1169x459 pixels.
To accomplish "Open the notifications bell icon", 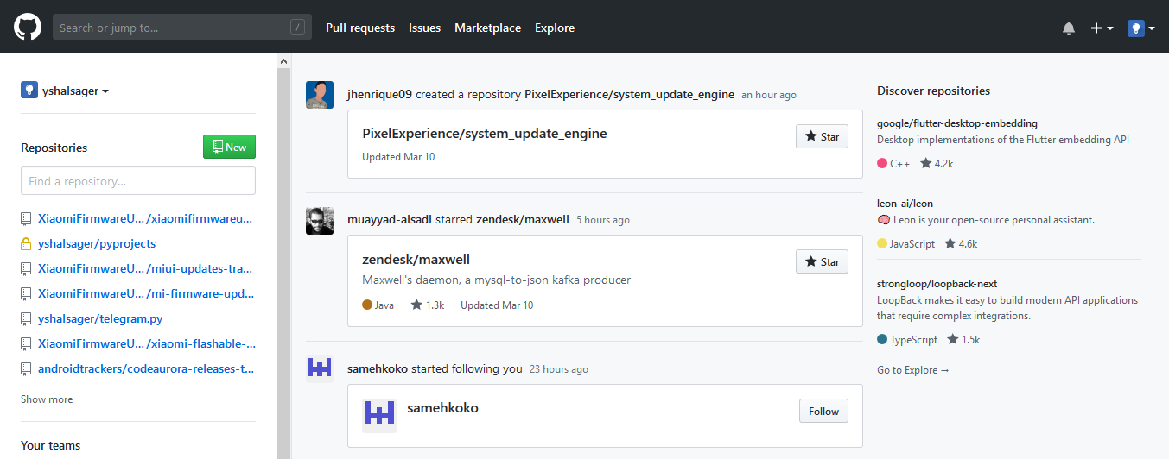I will (x=1069, y=28).
